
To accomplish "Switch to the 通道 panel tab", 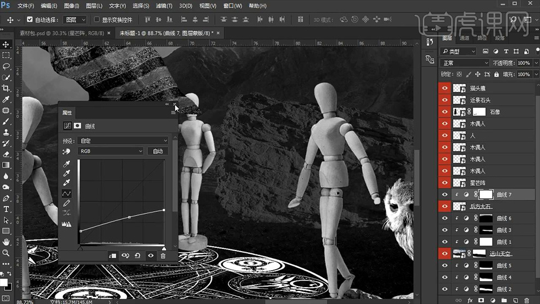I will (x=464, y=38).
